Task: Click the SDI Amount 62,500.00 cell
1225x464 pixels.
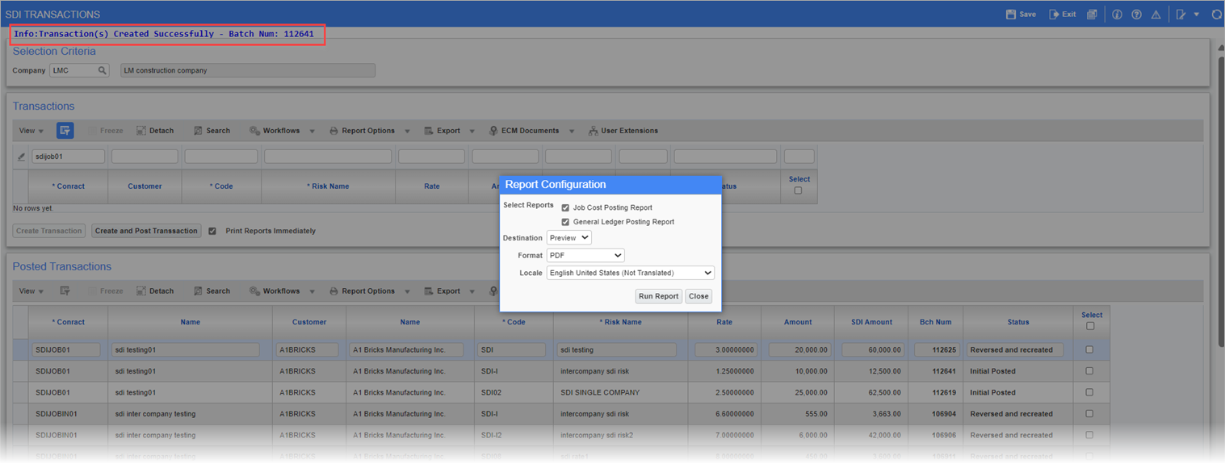Action: pyautogui.click(x=871, y=392)
